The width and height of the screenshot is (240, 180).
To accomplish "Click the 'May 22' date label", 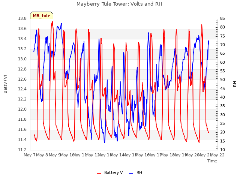I will click(217, 155).
